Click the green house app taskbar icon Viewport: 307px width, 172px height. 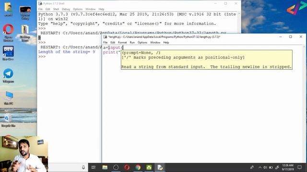(x=149, y=167)
